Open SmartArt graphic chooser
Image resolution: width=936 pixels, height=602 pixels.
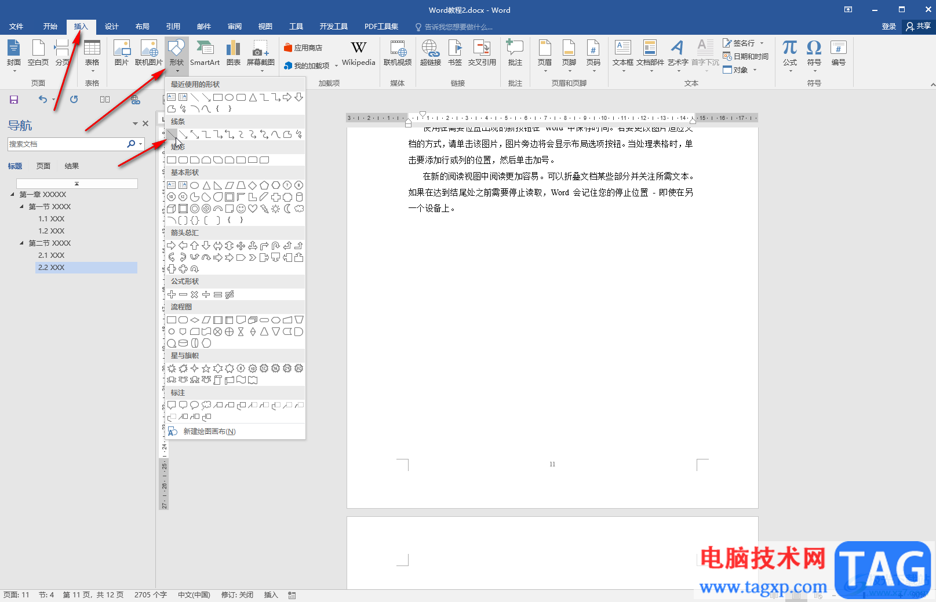pos(205,53)
